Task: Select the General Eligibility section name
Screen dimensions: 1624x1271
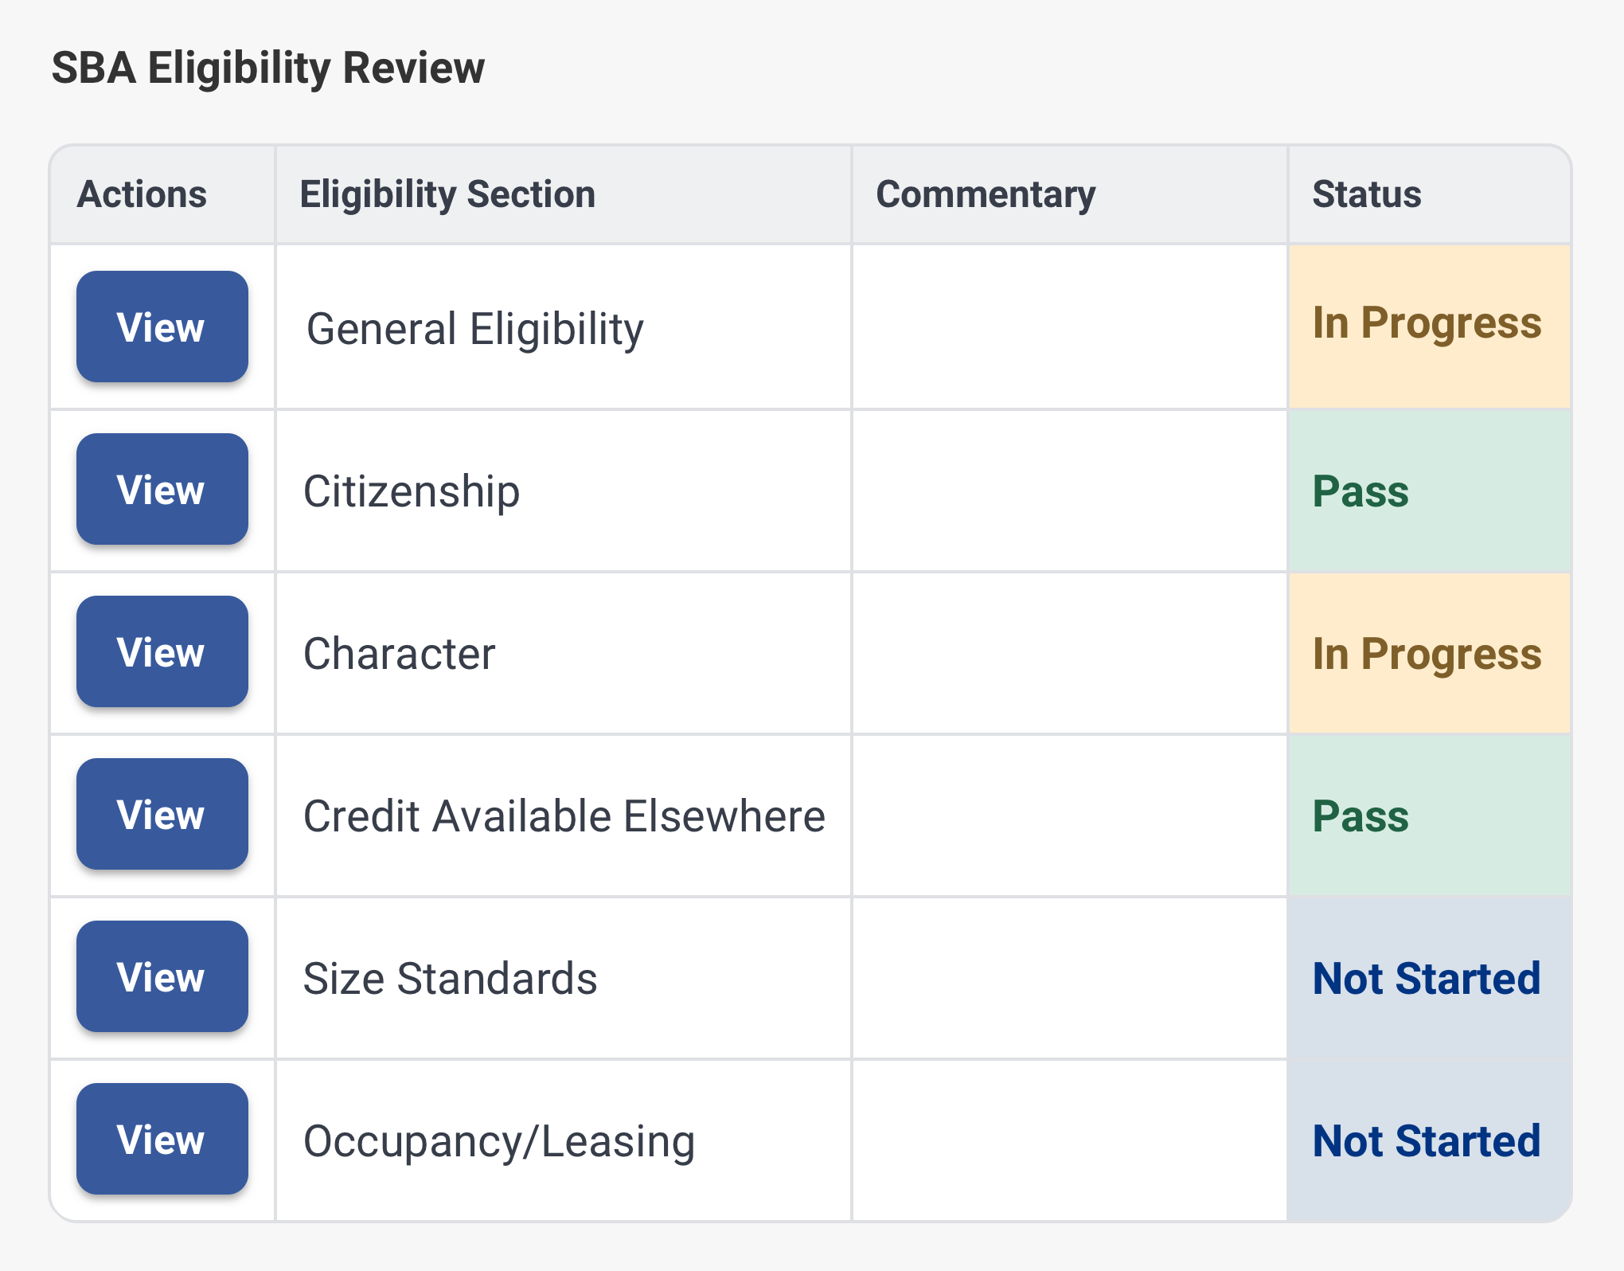Action: [474, 329]
